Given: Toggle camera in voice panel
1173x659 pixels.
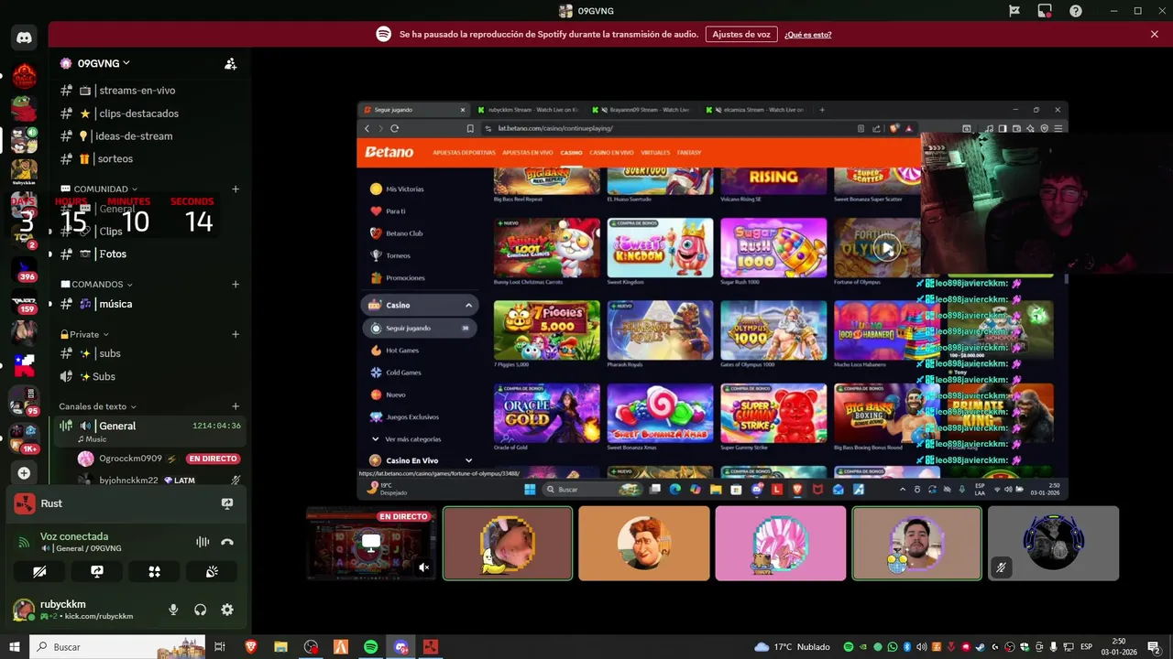Looking at the screenshot, I should tap(39, 571).
